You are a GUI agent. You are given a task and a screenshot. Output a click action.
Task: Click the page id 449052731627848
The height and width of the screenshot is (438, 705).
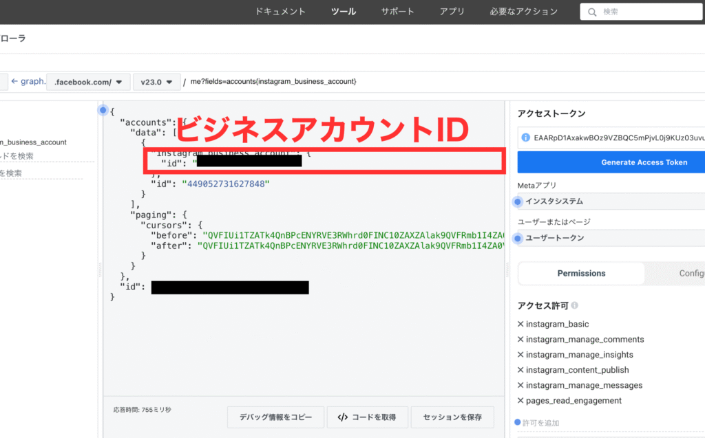pos(226,184)
